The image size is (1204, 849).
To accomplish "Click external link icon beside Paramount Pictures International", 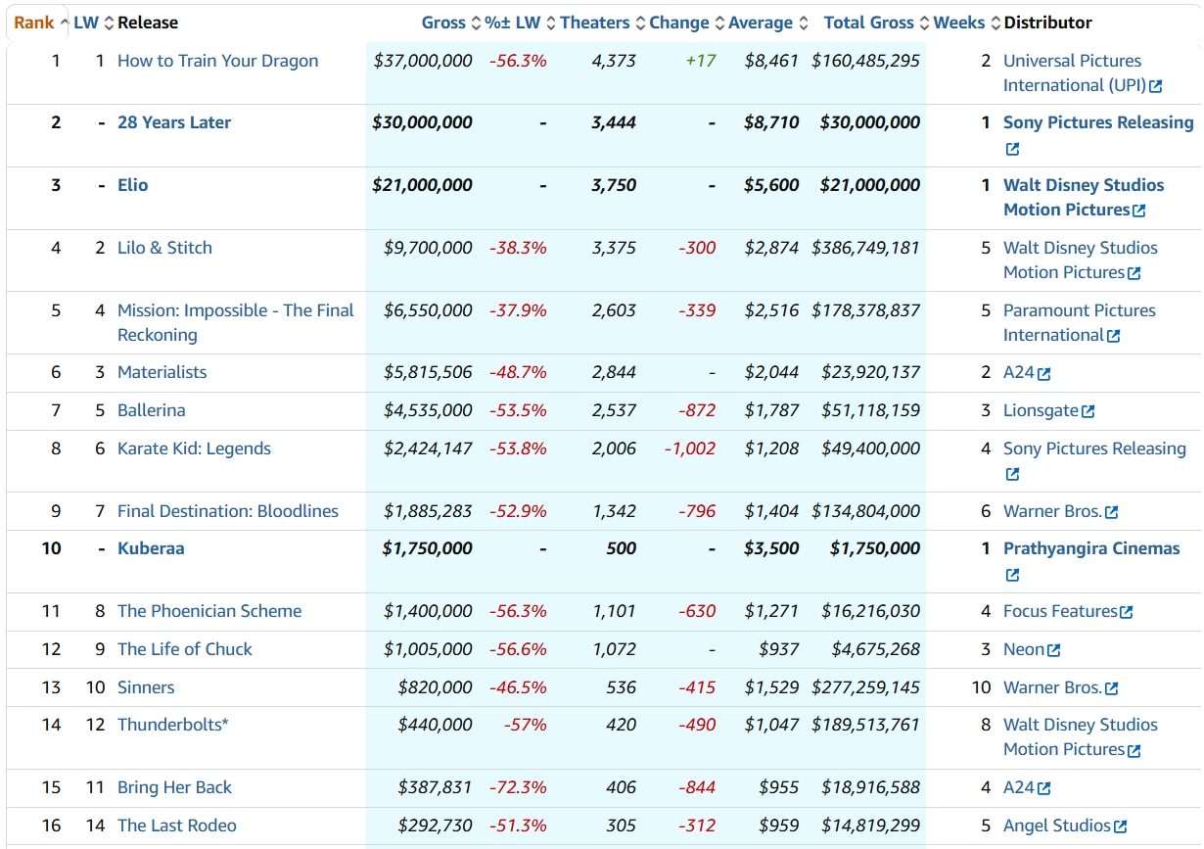I will (x=1113, y=336).
